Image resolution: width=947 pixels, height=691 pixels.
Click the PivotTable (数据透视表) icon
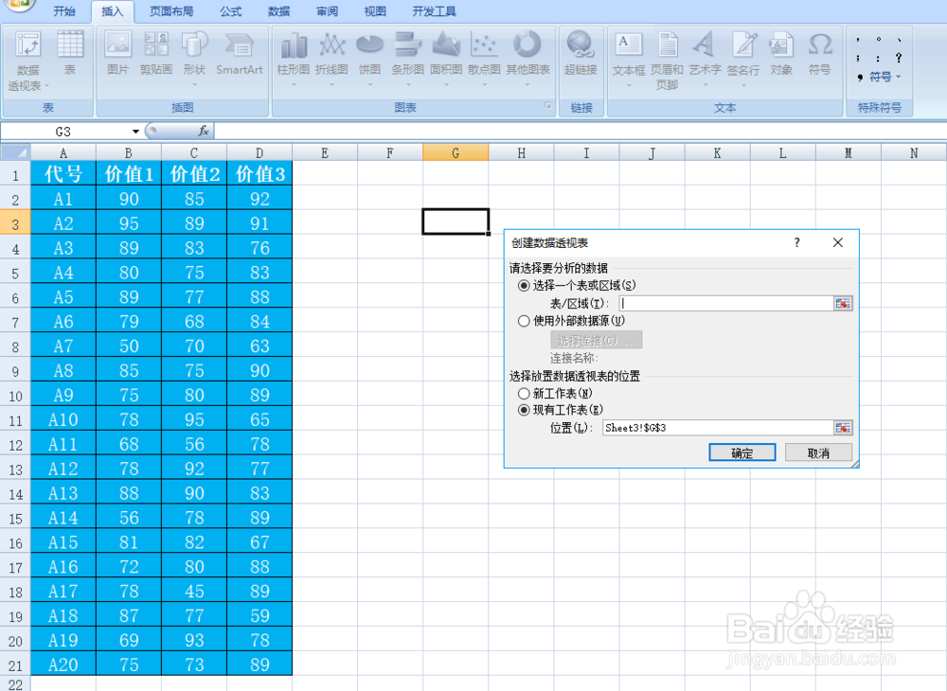pyautogui.click(x=27, y=45)
